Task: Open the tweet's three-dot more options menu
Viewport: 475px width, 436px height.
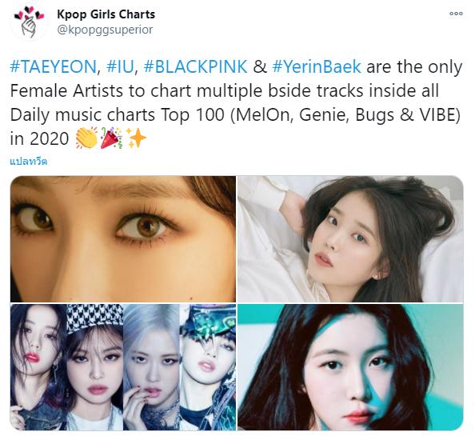Action: pos(456,14)
